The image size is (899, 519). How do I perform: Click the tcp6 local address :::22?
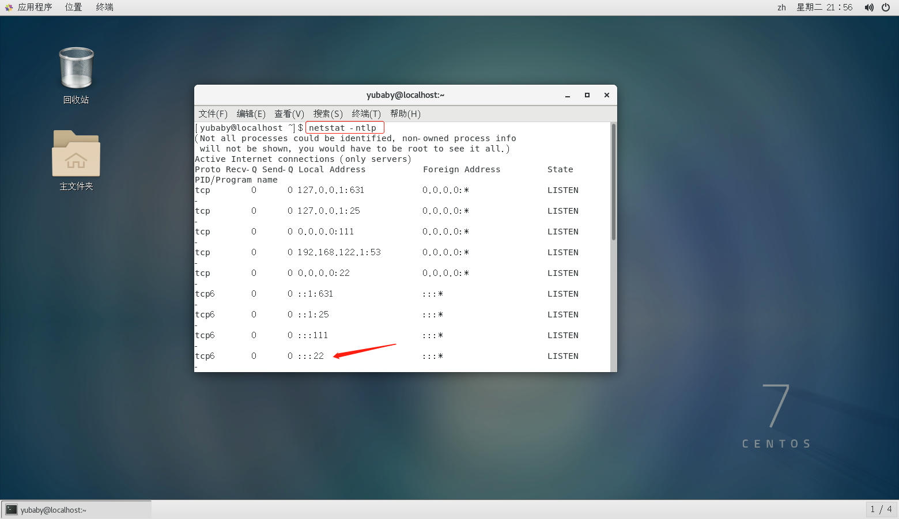pos(311,356)
